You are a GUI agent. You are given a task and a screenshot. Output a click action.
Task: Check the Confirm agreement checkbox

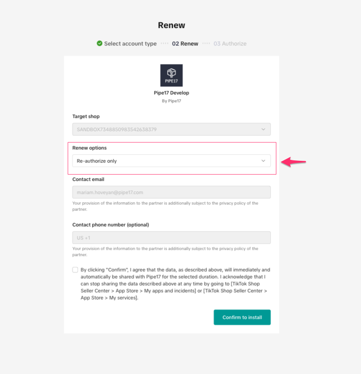(x=75, y=270)
